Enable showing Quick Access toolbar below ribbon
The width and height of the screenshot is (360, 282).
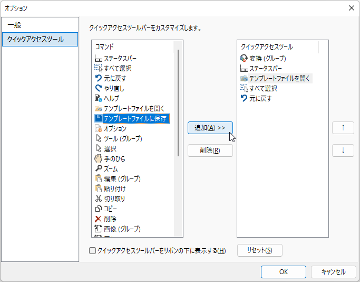[x=92, y=250]
